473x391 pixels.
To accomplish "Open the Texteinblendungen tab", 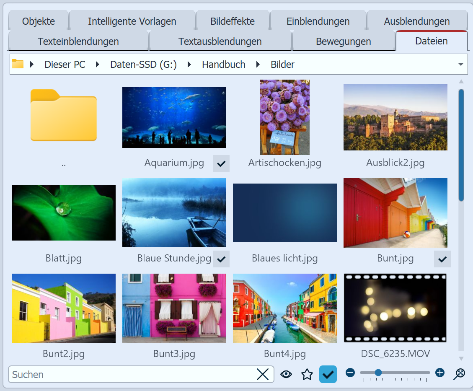I will [78, 41].
